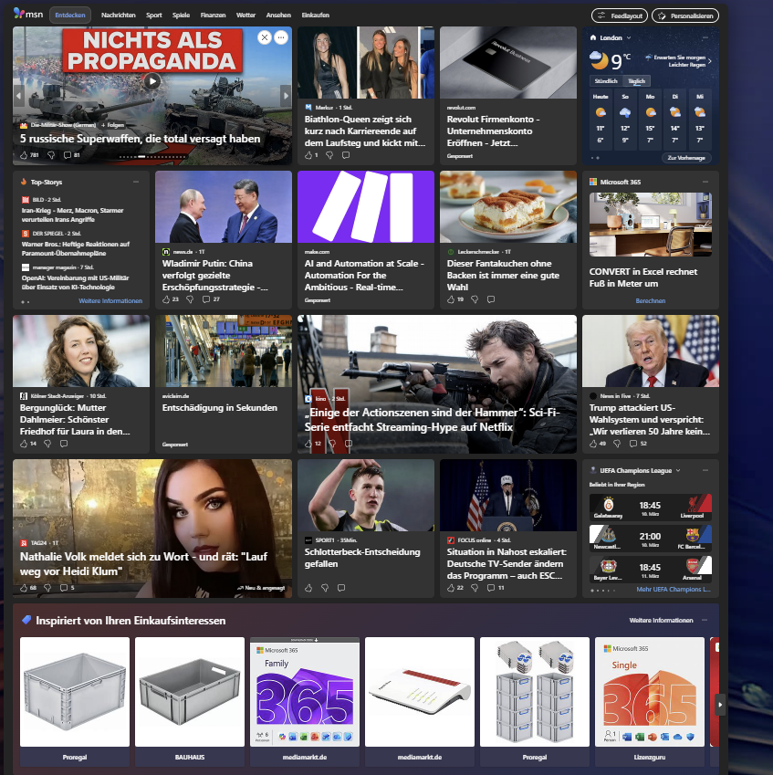Open the Netflix Sci-Fi-Serie article

pos(437,384)
